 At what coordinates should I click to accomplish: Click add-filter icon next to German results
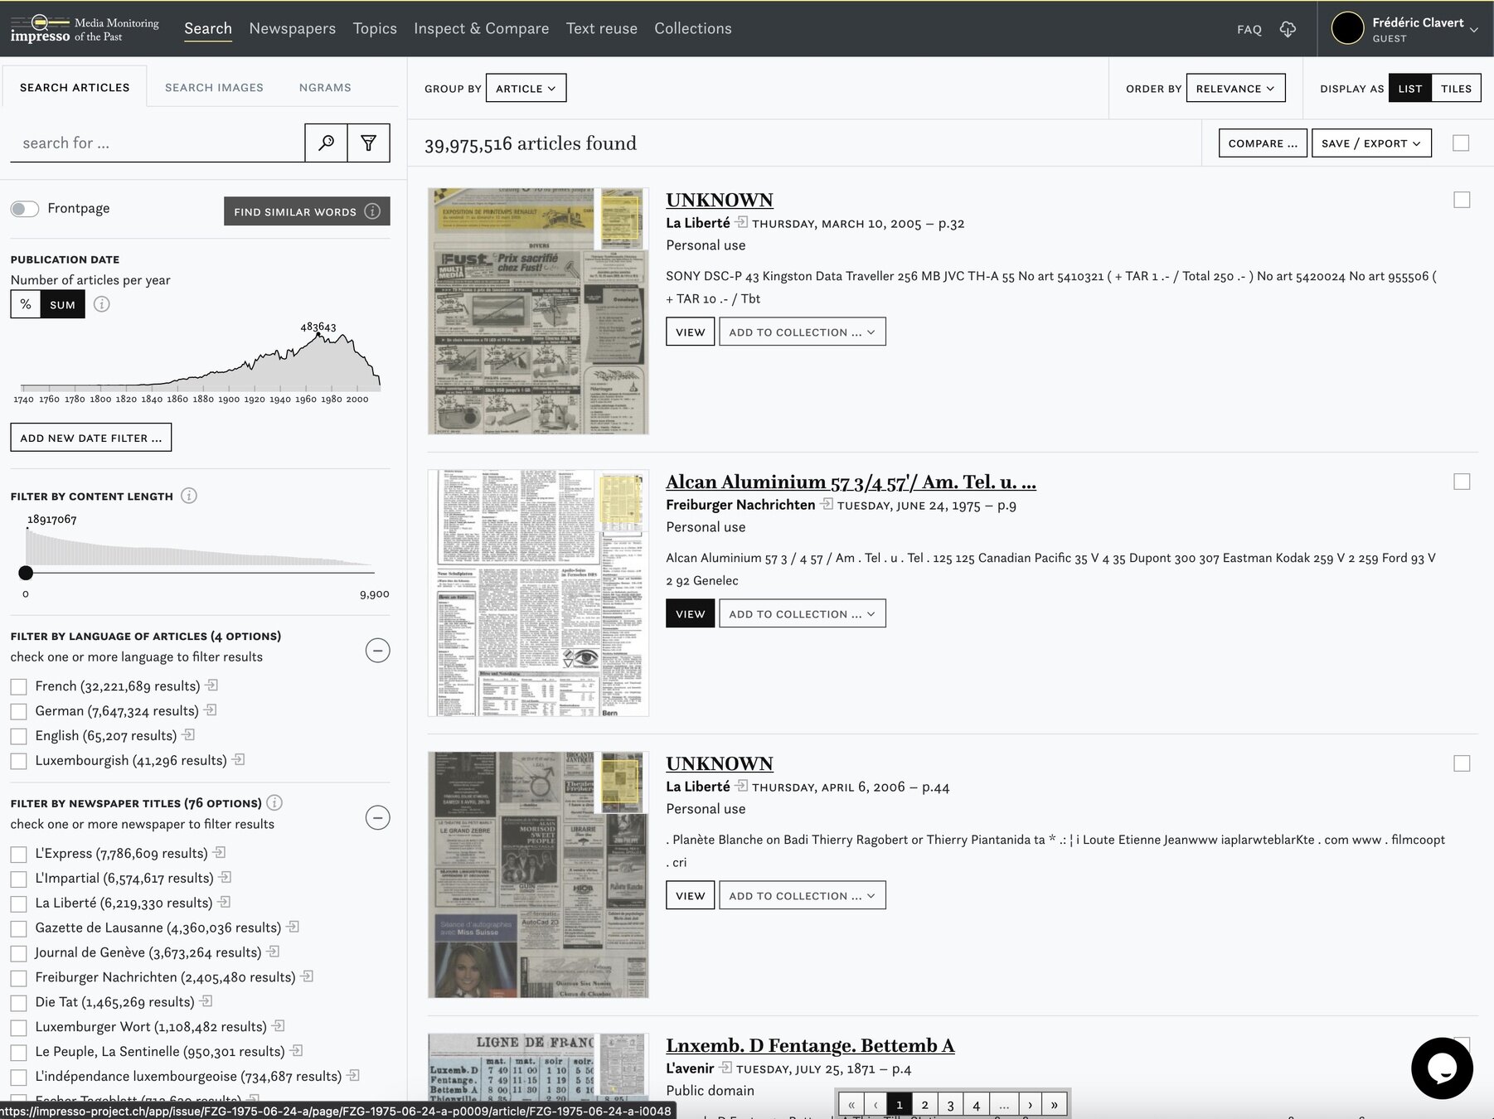211,710
